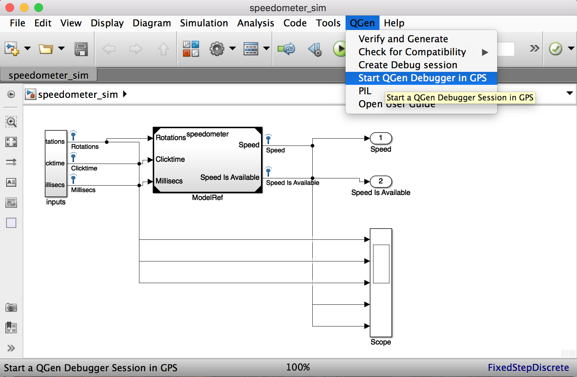Open the New Model dropdown arrow

click(x=27, y=48)
